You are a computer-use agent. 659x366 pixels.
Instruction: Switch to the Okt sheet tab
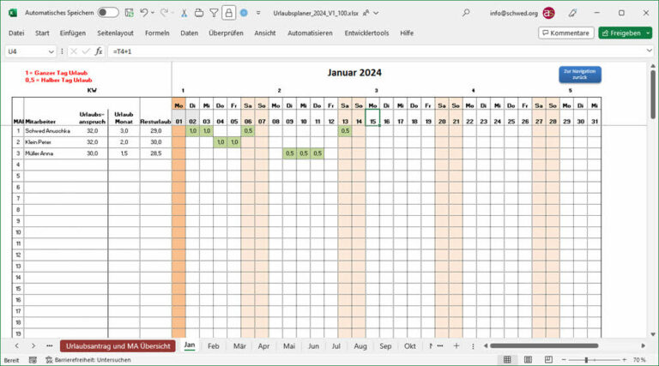point(410,346)
